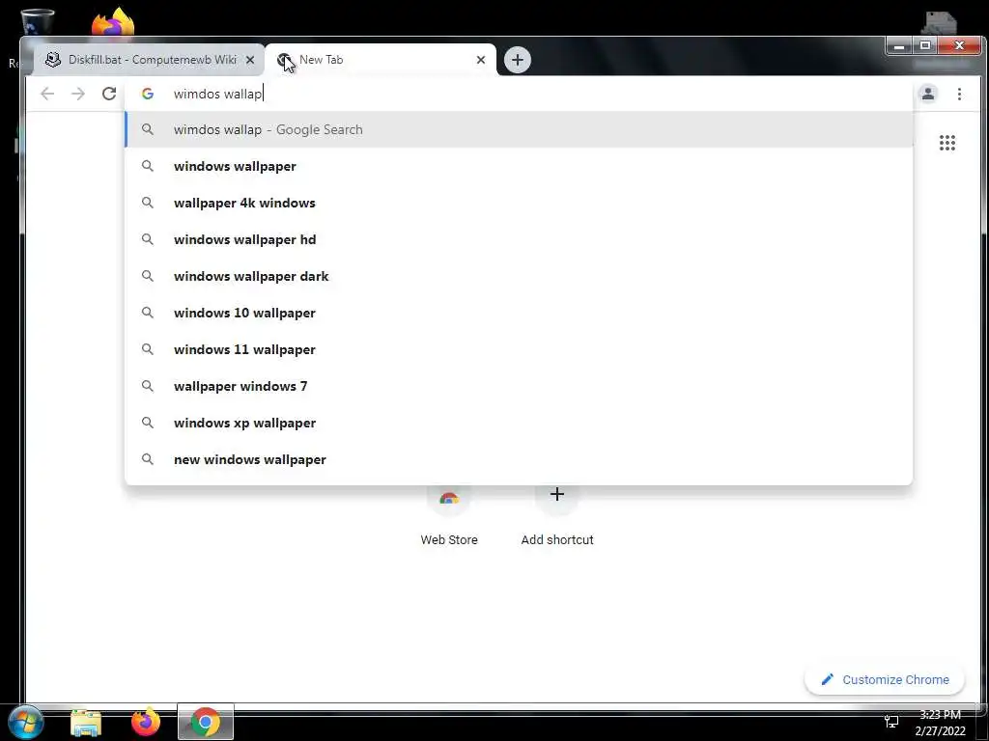The width and height of the screenshot is (989, 741).
Task: Click the Customize Chrome button
Action: tap(885, 680)
